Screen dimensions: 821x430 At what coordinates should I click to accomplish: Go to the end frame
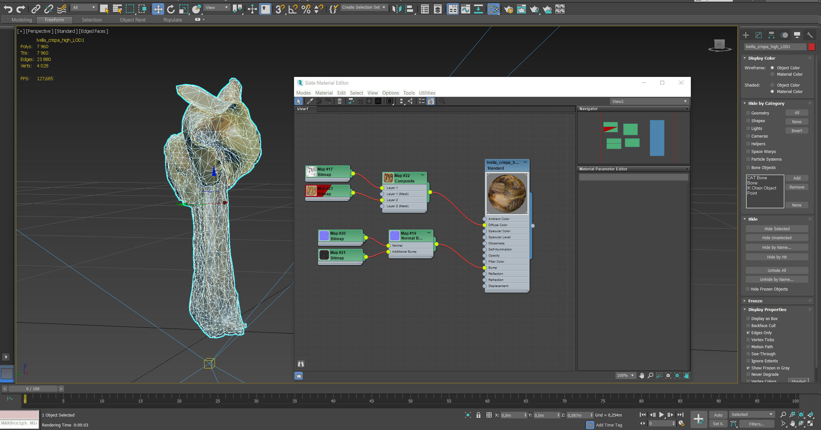tap(680, 415)
